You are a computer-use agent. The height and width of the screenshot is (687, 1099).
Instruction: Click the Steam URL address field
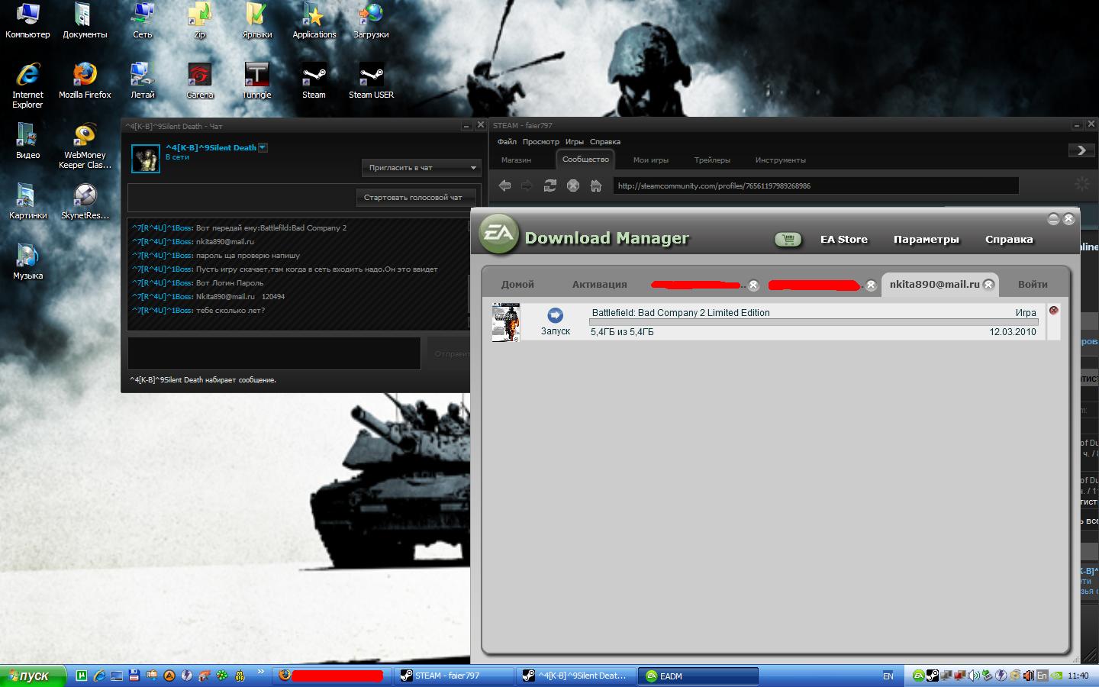(x=816, y=185)
